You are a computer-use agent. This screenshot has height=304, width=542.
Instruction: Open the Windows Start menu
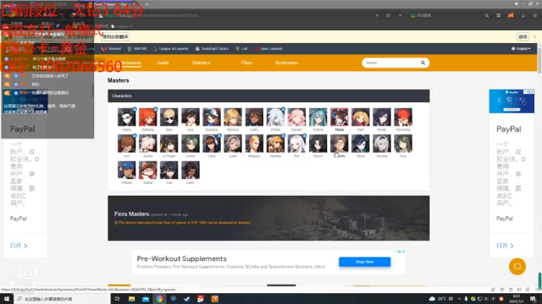[x=7, y=299]
